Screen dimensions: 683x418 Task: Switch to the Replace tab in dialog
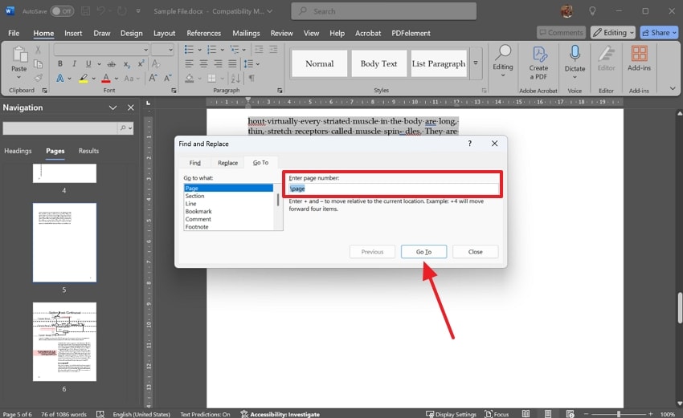(x=228, y=163)
